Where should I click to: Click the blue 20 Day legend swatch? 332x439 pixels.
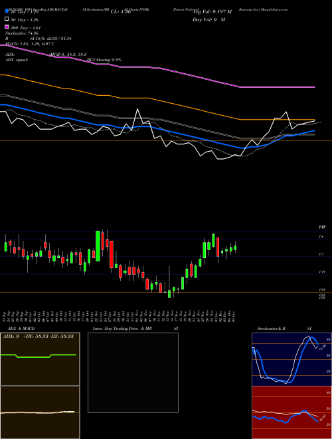click(x=7, y=11)
